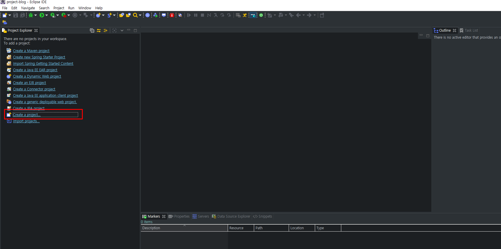Switch to the Task List tab
Screen dimensions: 501x249
(x=469, y=31)
